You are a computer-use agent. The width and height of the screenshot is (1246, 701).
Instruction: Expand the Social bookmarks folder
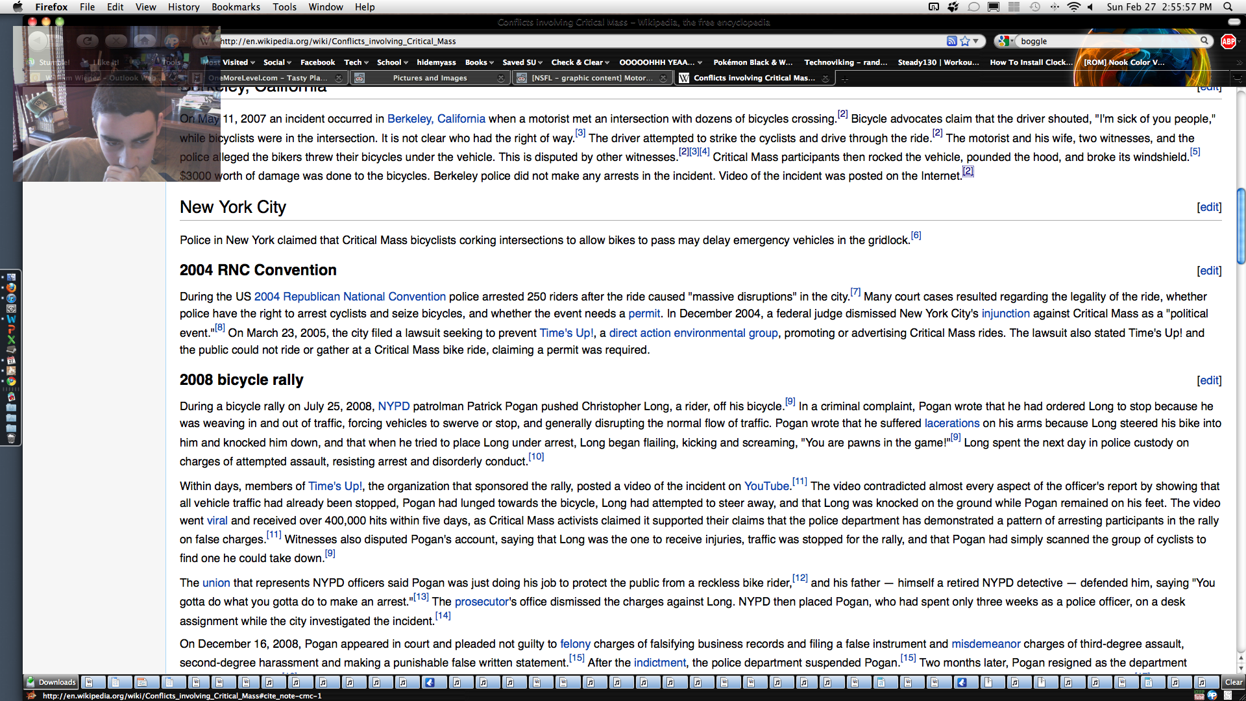(277, 62)
